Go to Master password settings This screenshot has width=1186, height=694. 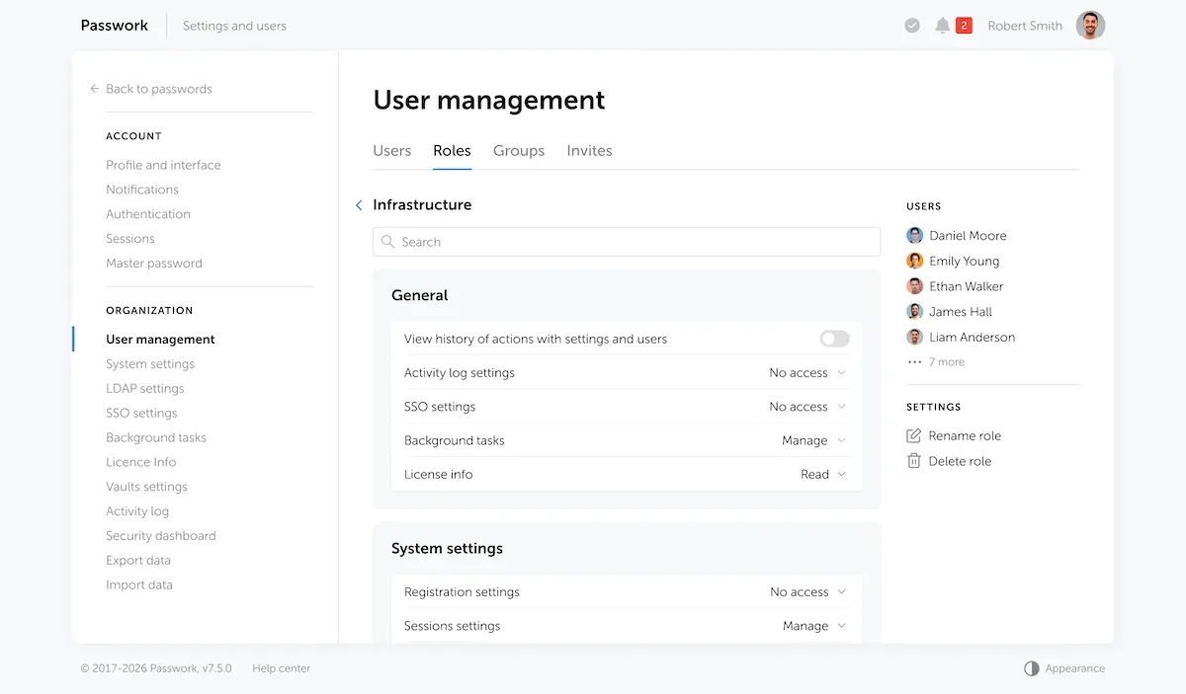(154, 264)
